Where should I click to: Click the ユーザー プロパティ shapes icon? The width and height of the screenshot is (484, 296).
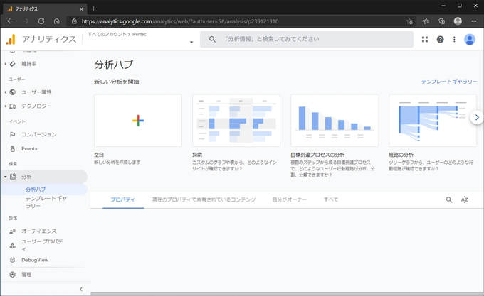coord(12,246)
